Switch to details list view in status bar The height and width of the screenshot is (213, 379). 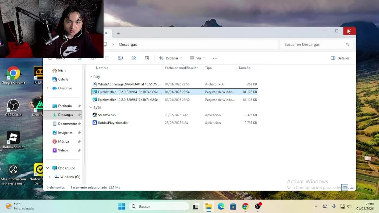345,187
